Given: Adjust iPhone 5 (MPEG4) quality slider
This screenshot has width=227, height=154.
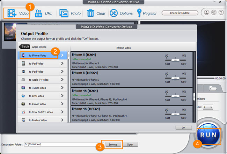Looking at the screenshot, I should point(175,78).
